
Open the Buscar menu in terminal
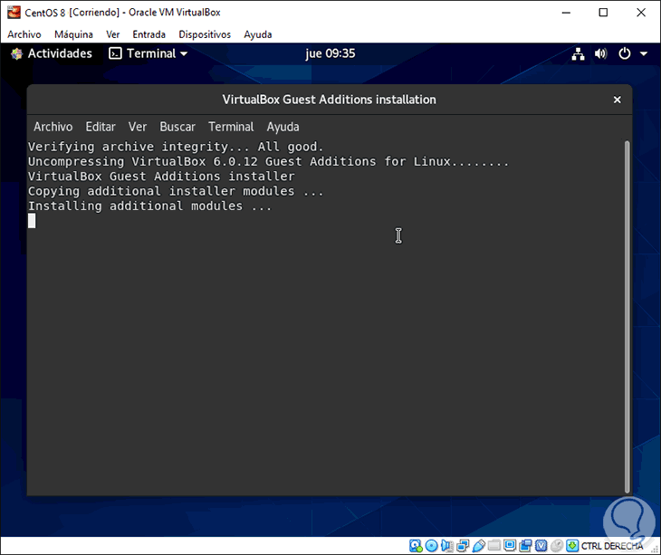tap(177, 127)
